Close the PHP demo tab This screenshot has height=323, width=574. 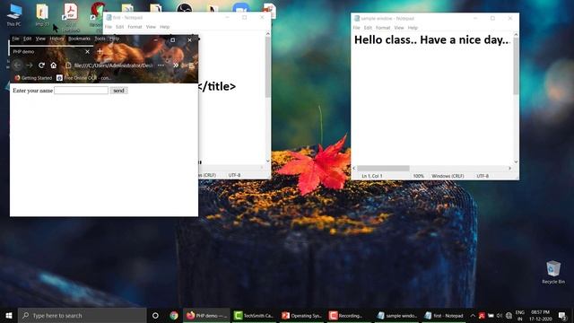click(87, 52)
